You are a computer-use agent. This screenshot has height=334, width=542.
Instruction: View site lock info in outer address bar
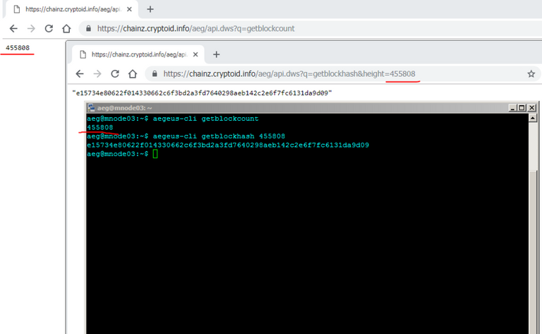(88, 28)
